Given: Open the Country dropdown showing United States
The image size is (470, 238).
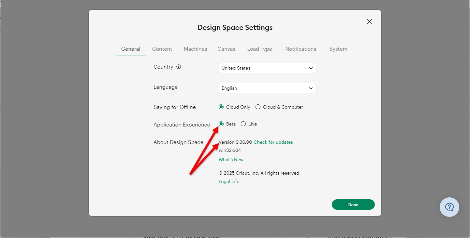Looking at the screenshot, I should [267, 68].
